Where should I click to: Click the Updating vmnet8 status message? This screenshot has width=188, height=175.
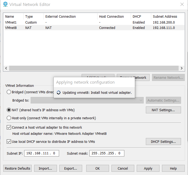pos(97,92)
